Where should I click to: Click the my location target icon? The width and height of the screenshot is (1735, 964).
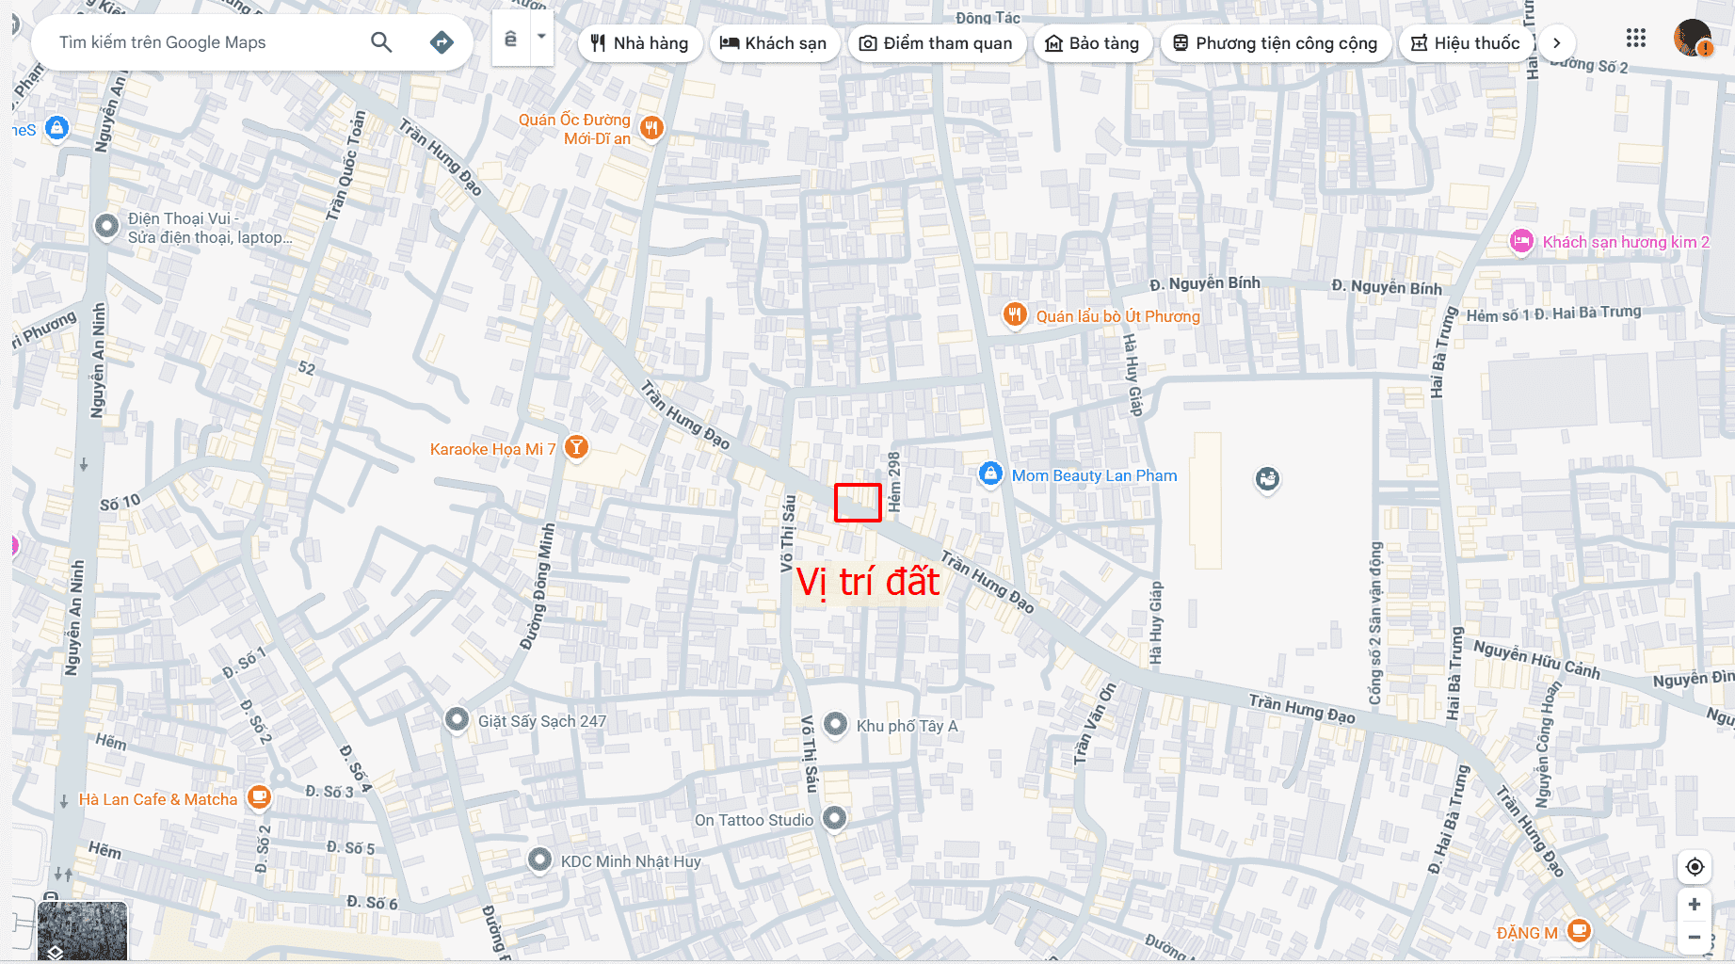pos(1695,867)
